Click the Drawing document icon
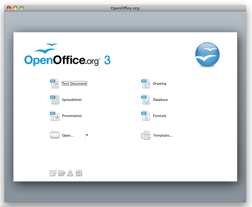The width and height of the screenshot is (252, 207). click(x=145, y=84)
